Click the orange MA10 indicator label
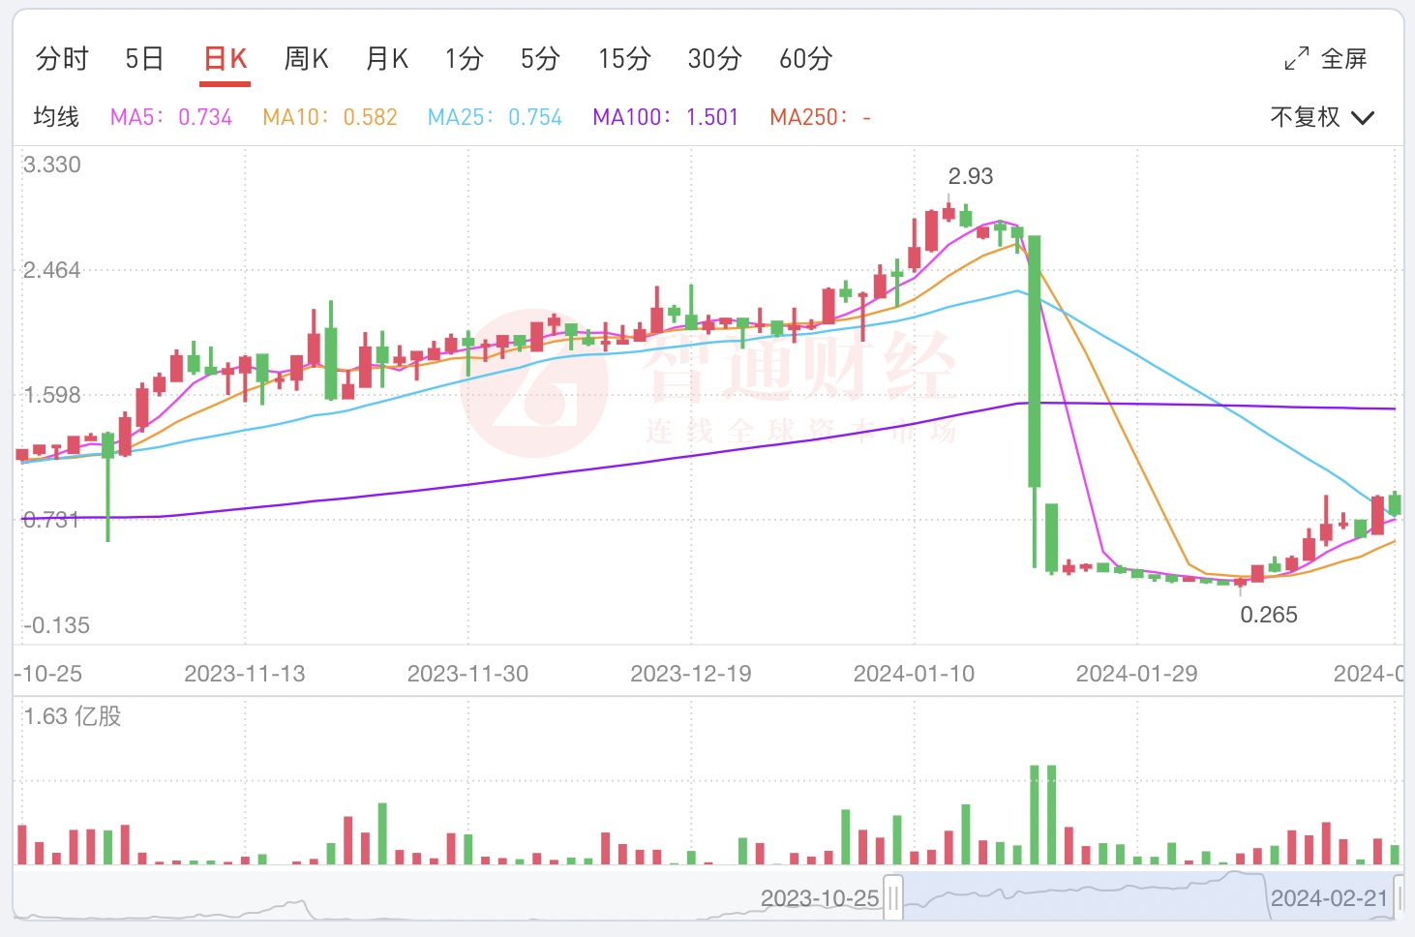The image size is (1415, 937). tap(330, 118)
